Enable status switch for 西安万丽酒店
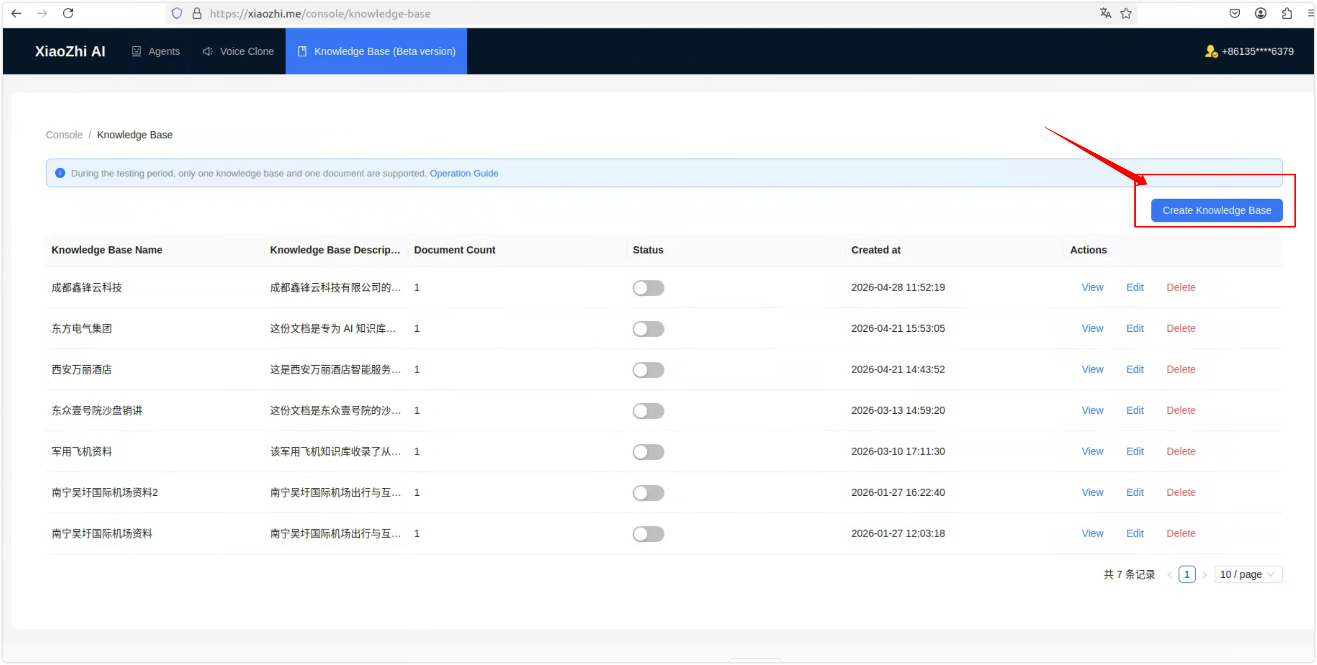 (x=648, y=369)
